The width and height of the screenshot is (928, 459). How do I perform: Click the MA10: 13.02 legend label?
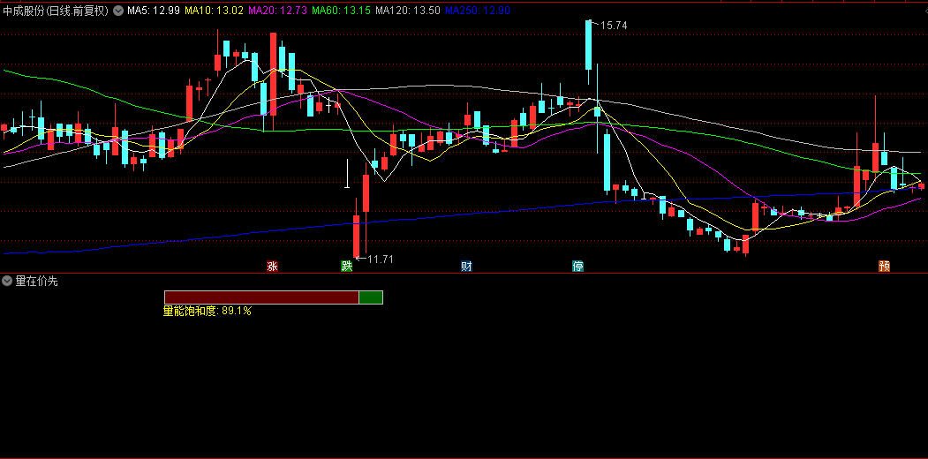[215, 10]
